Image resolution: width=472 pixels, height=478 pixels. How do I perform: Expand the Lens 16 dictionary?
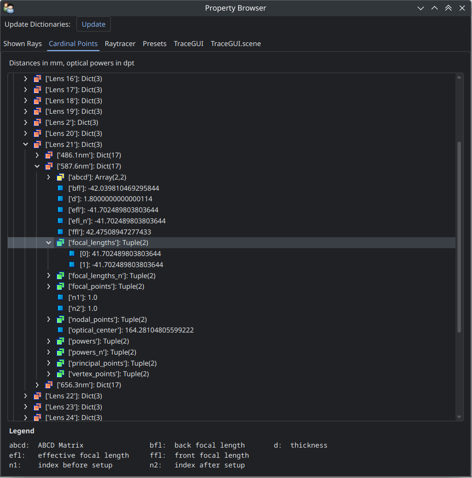[x=26, y=79]
